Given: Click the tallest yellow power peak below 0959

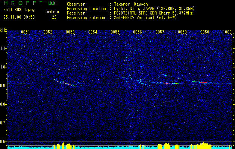Looking at the screenshot, I should point(203,145).
